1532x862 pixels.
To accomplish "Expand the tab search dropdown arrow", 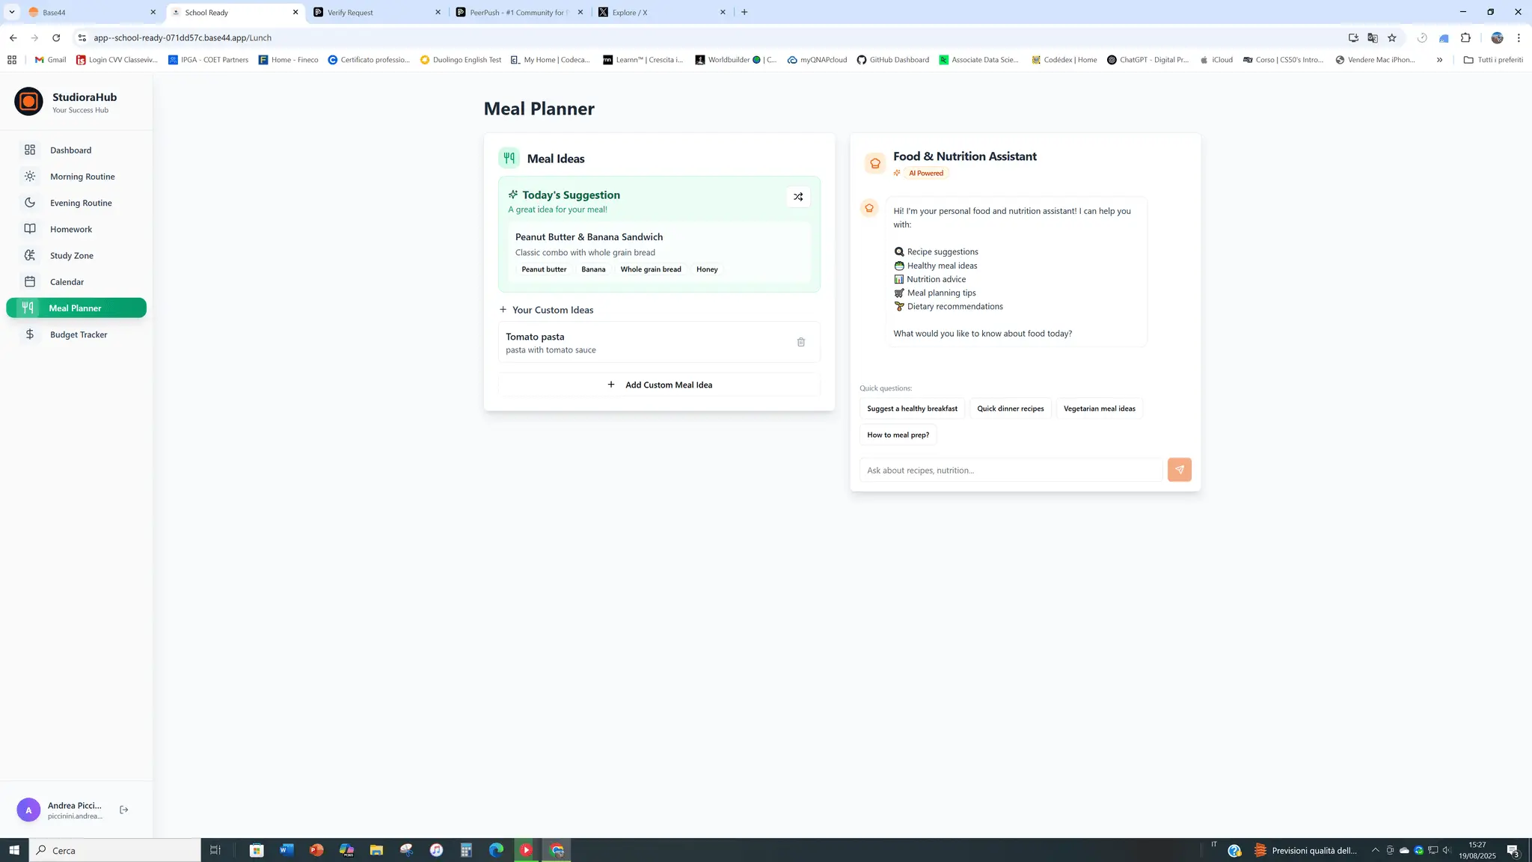I will pyautogui.click(x=12, y=12).
